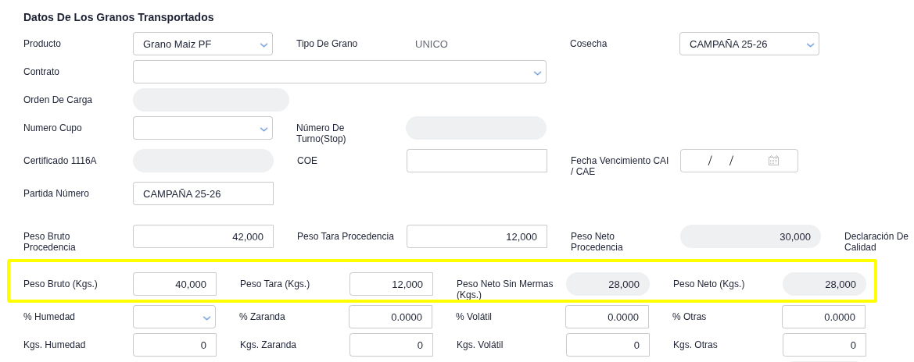Image resolution: width=914 pixels, height=362 pixels.
Task: Click the COE input field
Action: coord(477,161)
